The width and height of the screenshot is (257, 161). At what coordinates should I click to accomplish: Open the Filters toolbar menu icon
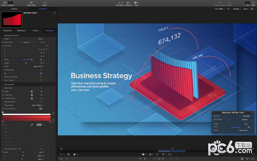pos(135,3)
